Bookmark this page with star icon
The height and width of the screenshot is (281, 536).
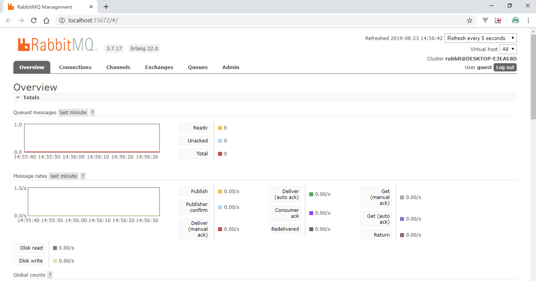pos(470,20)
